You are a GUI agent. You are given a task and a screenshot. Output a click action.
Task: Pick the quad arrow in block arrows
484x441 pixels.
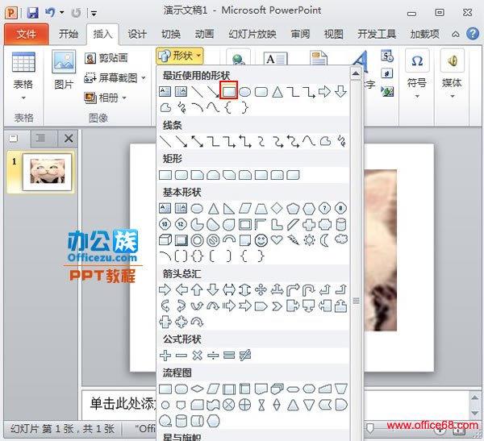(261, 289)
